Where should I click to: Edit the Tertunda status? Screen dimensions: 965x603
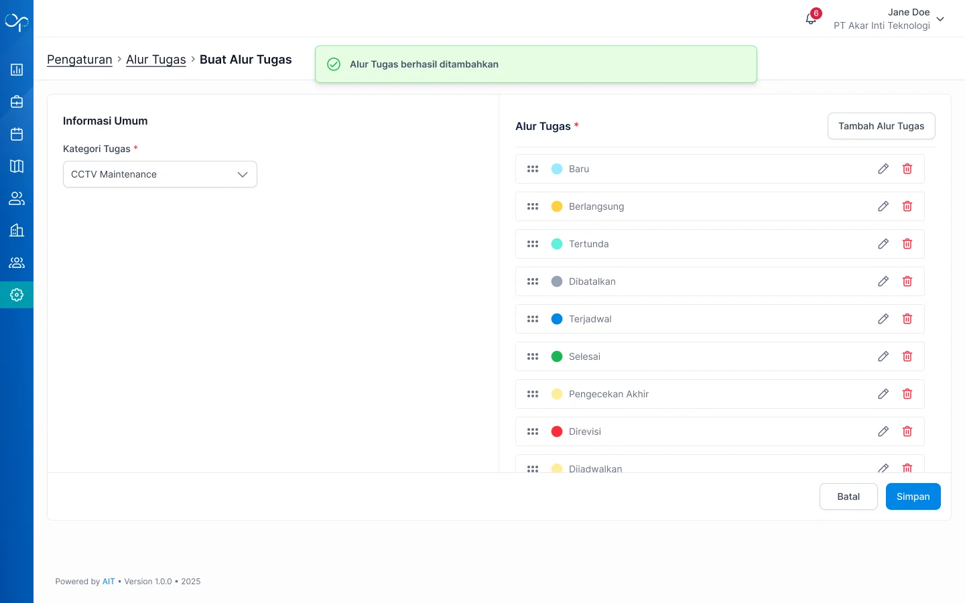click(883, 244)
